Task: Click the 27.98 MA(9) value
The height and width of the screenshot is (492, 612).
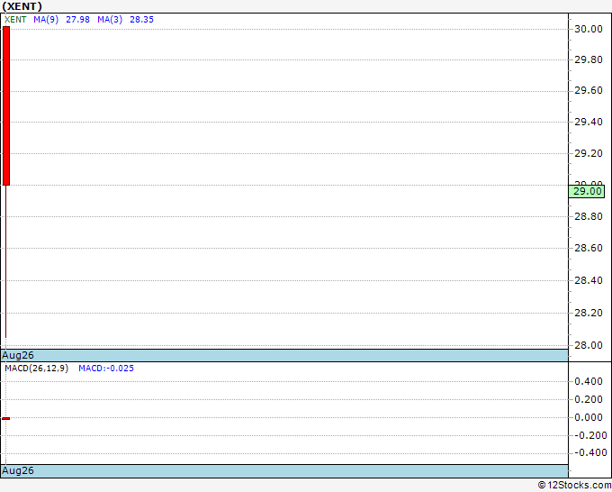Action: [77, 20]
